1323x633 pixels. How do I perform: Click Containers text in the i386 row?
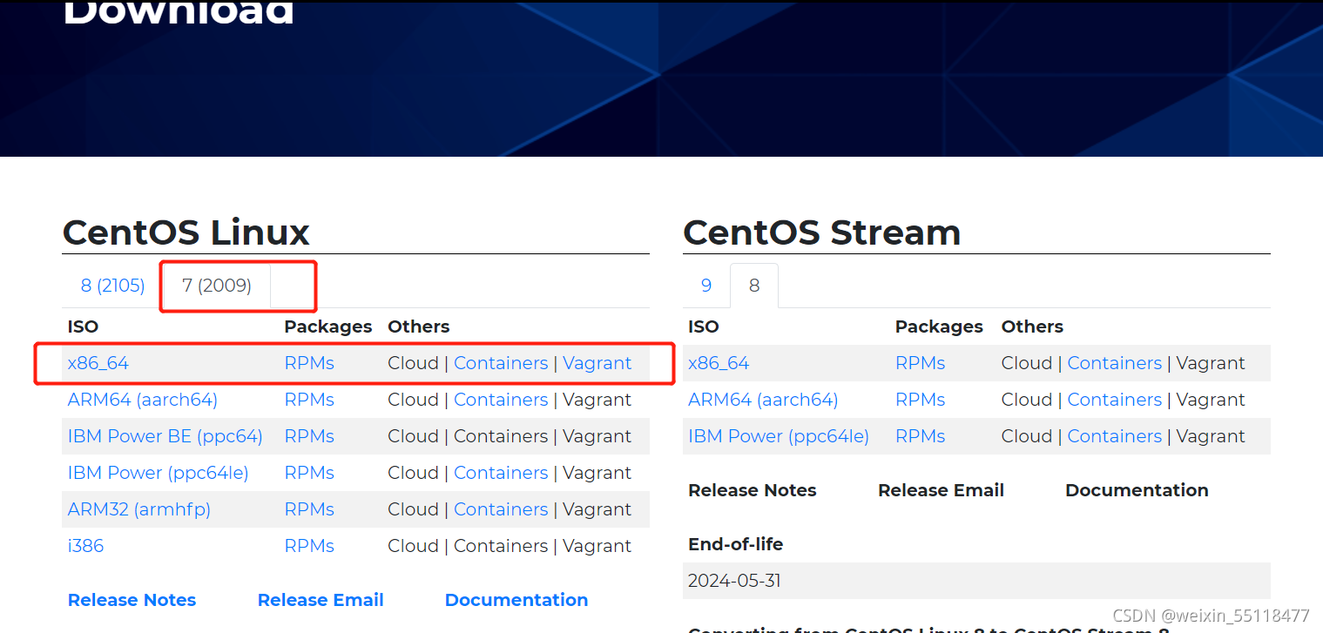coord(501,546)
